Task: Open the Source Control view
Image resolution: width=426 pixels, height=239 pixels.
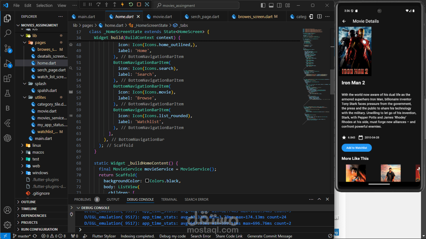Action: coord(7,48)
